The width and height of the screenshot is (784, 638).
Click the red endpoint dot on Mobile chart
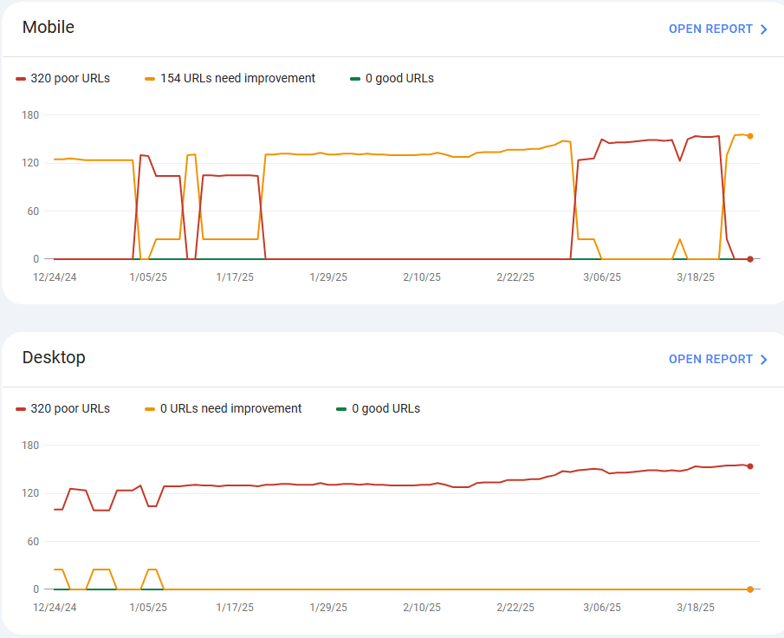click(750, 259)
